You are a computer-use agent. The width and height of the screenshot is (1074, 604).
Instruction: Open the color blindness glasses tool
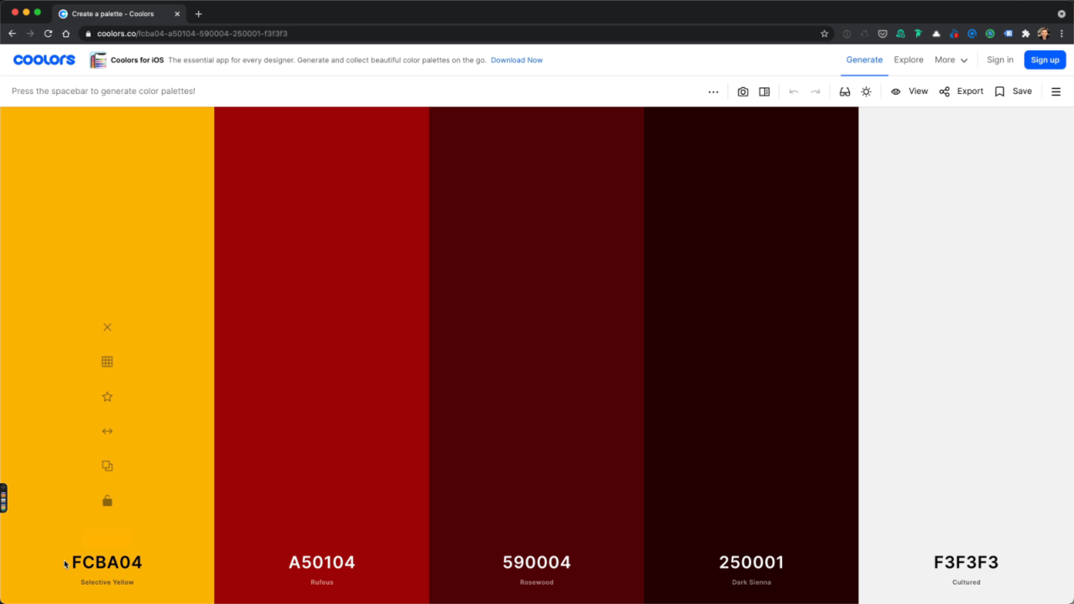(845, 91)
